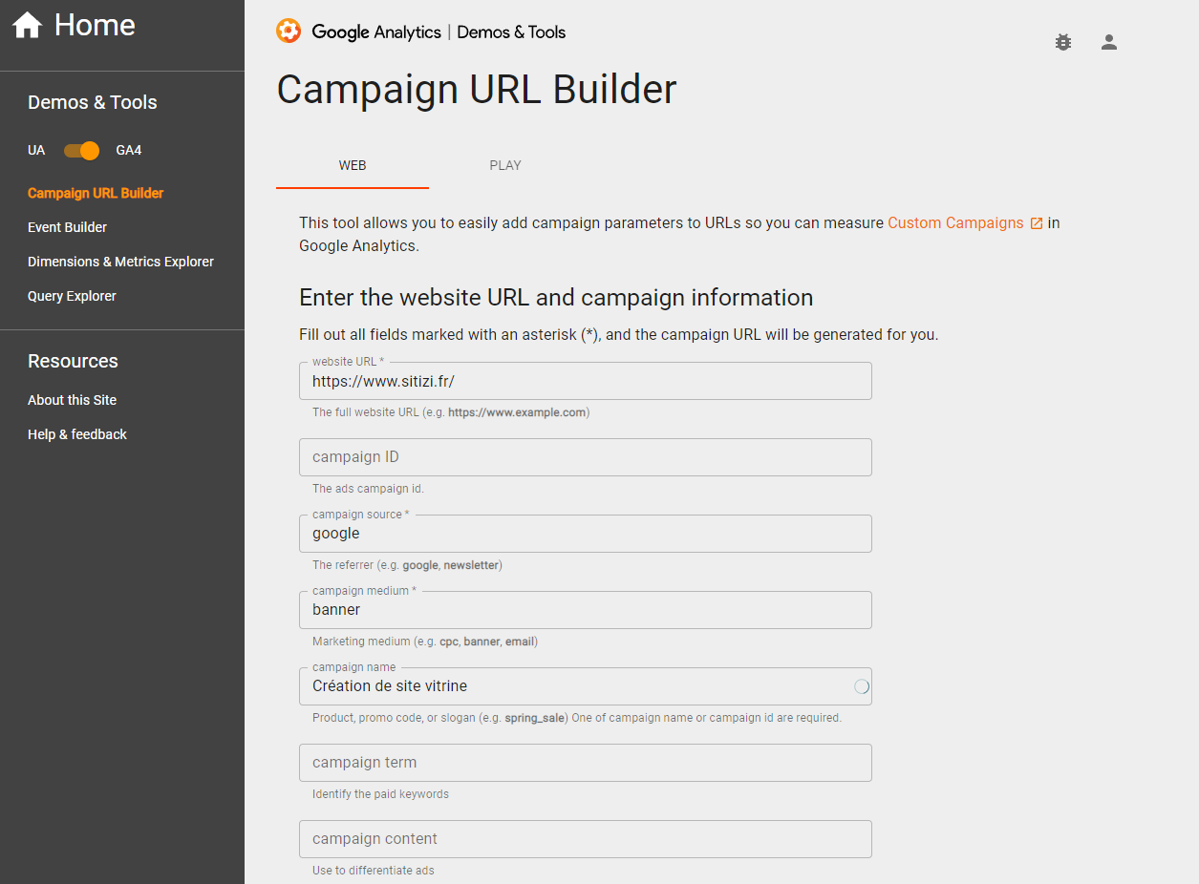
Task: Click the bug report icon
Action: pyautogui.click(x=1062, y=42)
